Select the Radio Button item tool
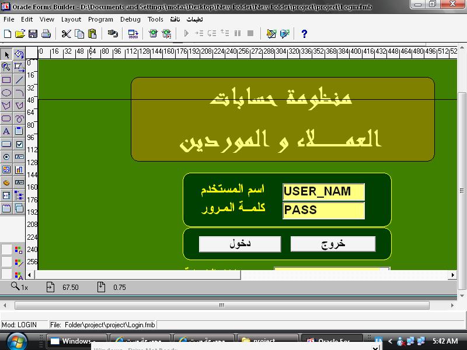The height and width of the screenshot is (350, 467). click(6, 157)
